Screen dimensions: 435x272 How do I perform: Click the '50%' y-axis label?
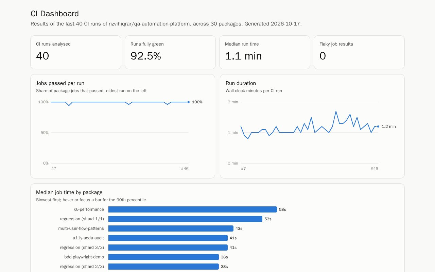pos(45,133)
